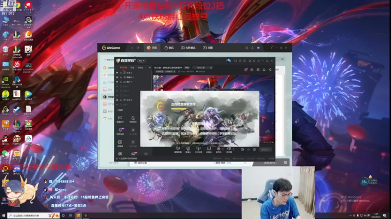Lock the top text layer
The image size is (391, 219).
coord(121,73)
